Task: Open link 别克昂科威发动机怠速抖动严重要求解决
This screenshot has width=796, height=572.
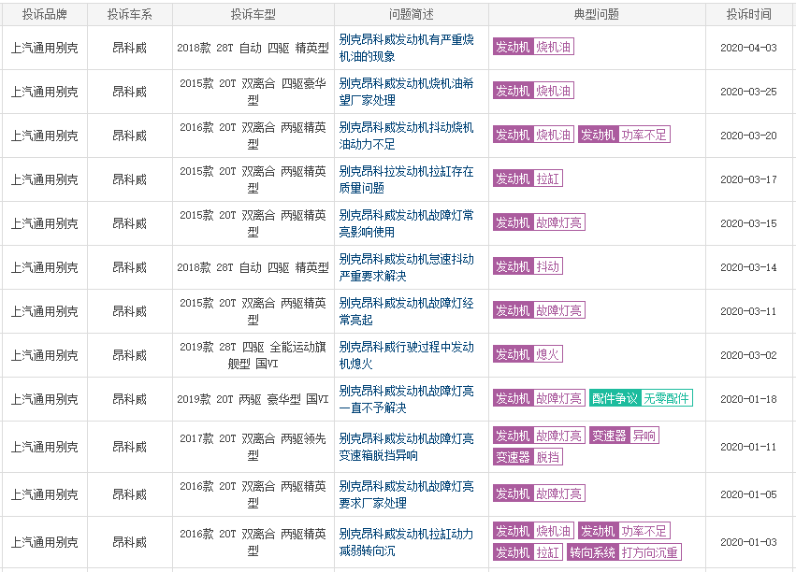Action: [406, 267]
